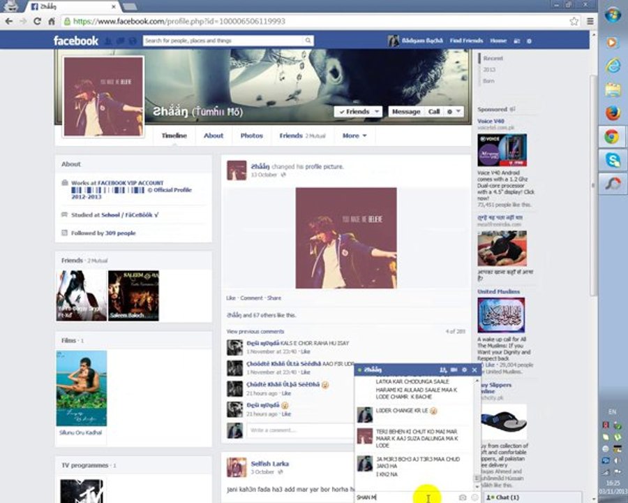Click the Call button

click(434, 112)
